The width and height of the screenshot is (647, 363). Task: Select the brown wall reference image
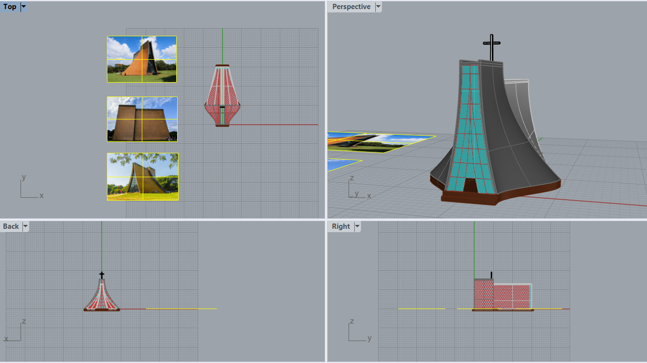142,119
